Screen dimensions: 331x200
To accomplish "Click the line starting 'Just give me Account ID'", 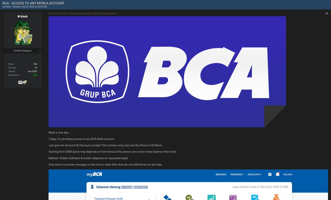I will click(x=105, y=145).
